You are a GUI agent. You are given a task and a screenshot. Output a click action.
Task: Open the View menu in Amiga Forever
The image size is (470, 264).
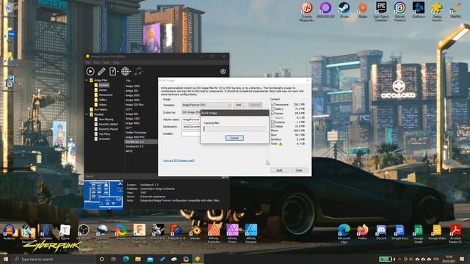click(96, 62)
